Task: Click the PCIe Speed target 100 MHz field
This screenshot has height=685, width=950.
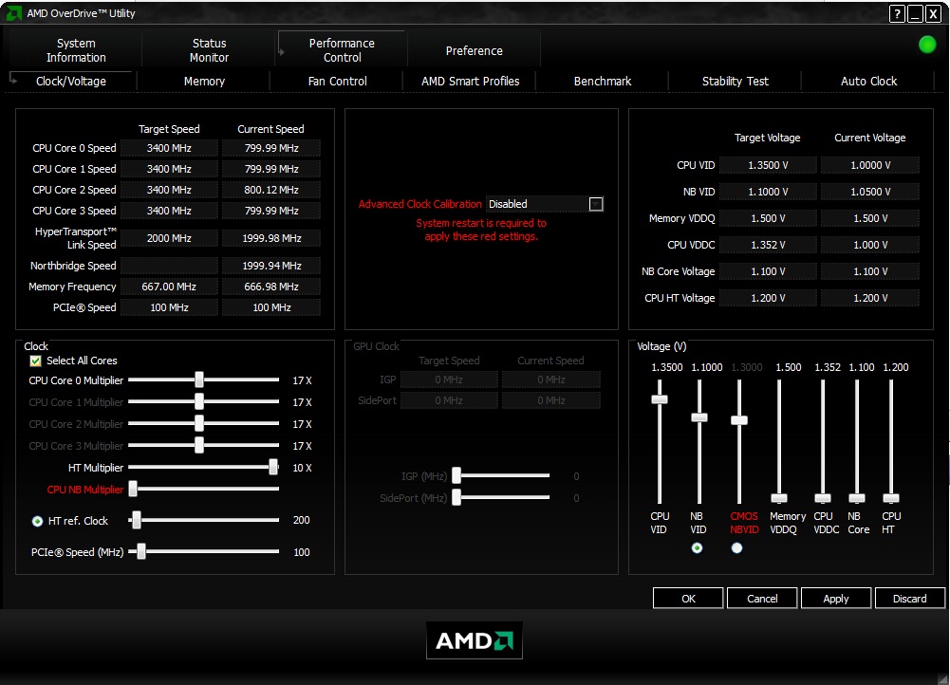Action: pos(169,307)
